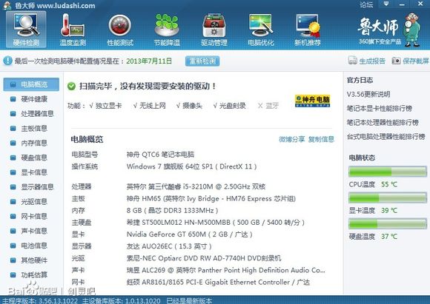The width and height of the screenshot is (430, 304).
Task: Click the 重新检测 rescan button
Action: (202, 61)
